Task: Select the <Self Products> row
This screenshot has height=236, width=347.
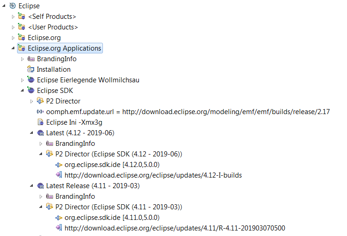Action: click(52, 17)
